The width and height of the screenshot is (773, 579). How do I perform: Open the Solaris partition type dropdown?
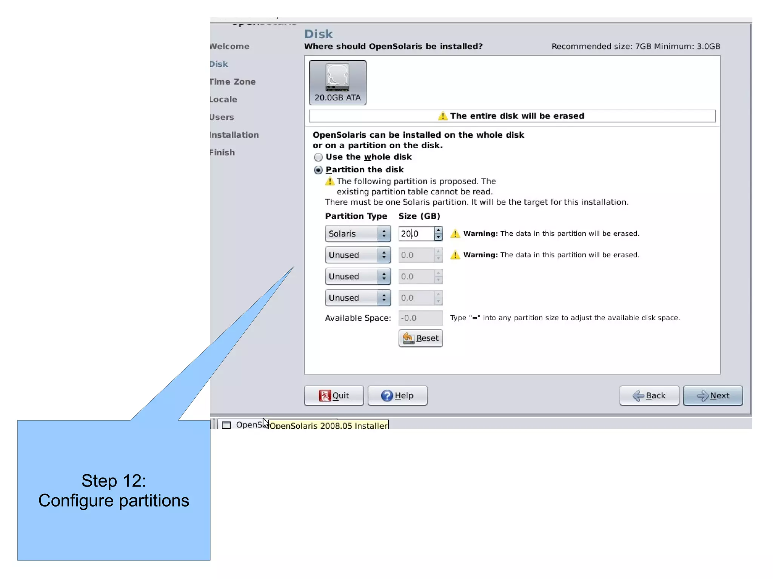coord(357,233)
